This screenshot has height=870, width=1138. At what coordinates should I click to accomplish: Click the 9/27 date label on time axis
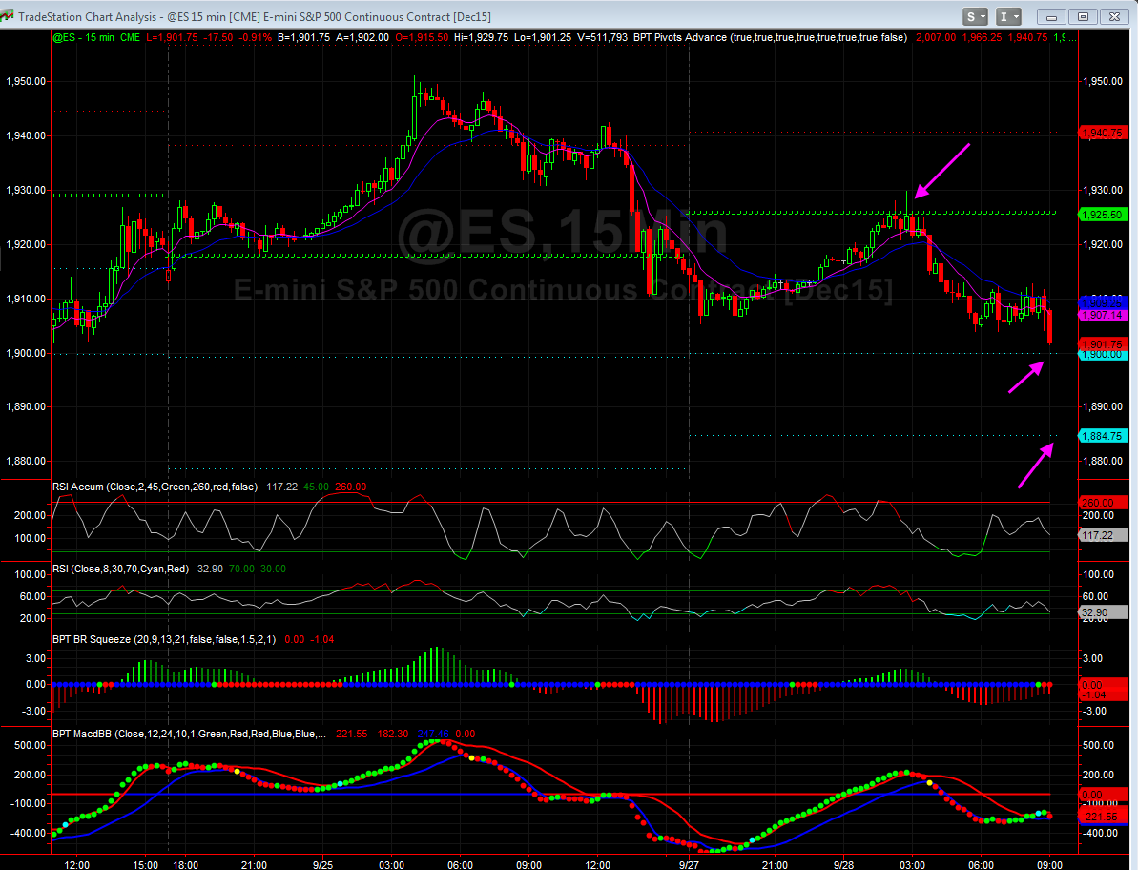tap(689, 865)
